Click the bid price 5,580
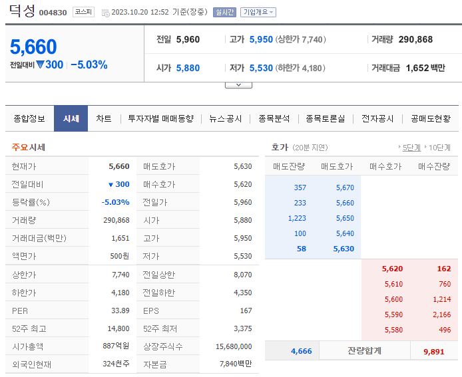This screenshot has width=462, height=377. click(393, 330)
